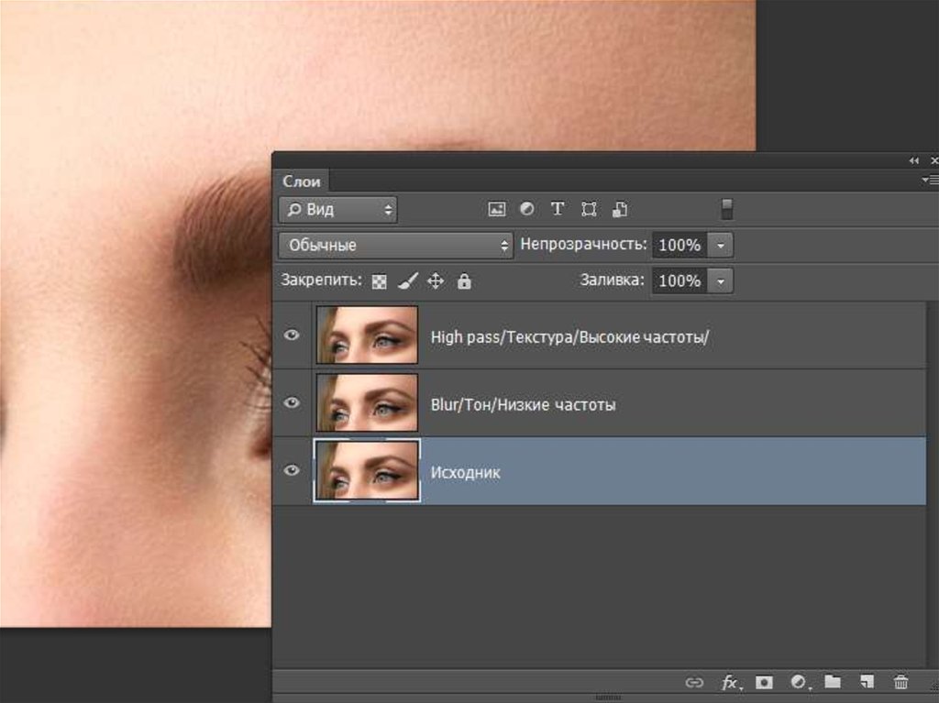The width and height of the screenshot is (939, 703).
Task: Toggle the layer filtering switch
Action: coord(726,209)
